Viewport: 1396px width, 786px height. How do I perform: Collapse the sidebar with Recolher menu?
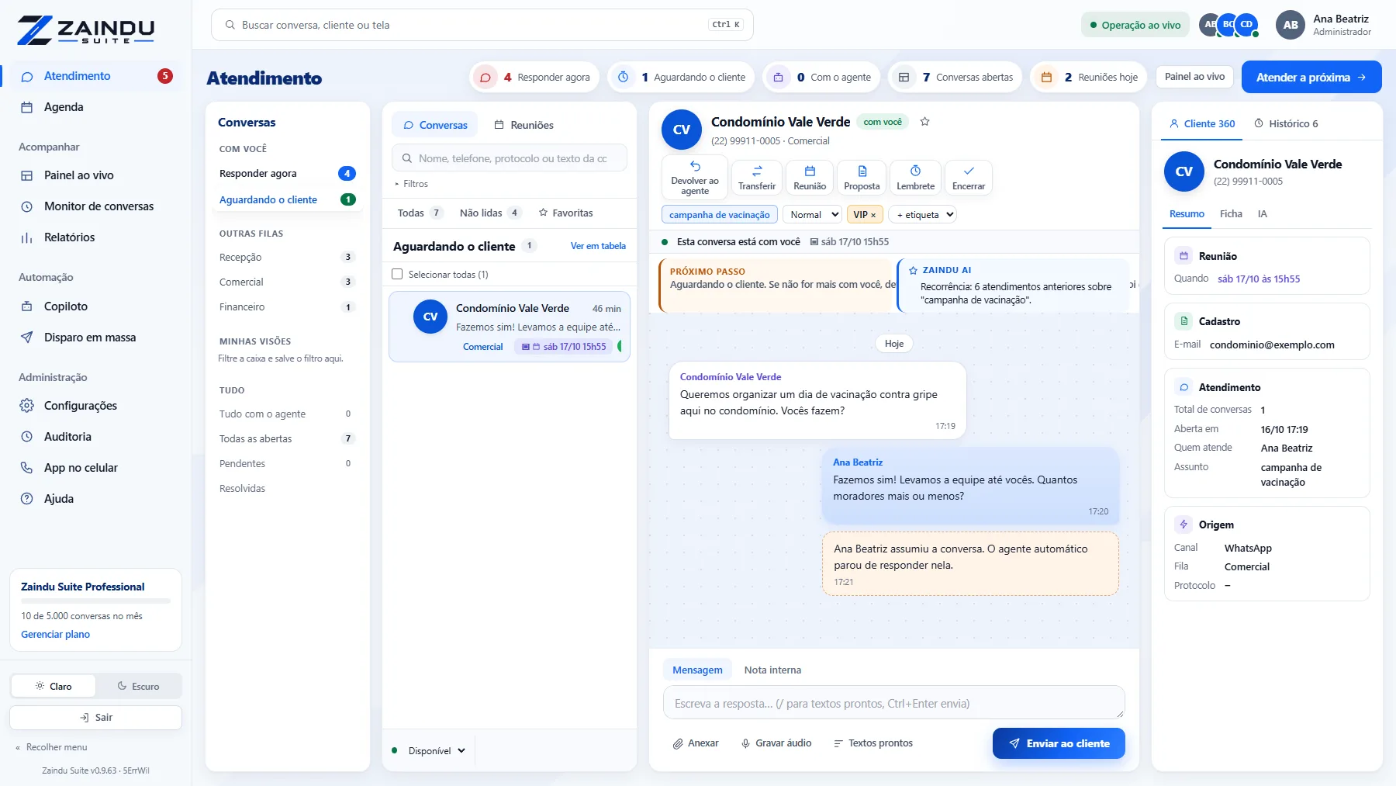(51, 747)
